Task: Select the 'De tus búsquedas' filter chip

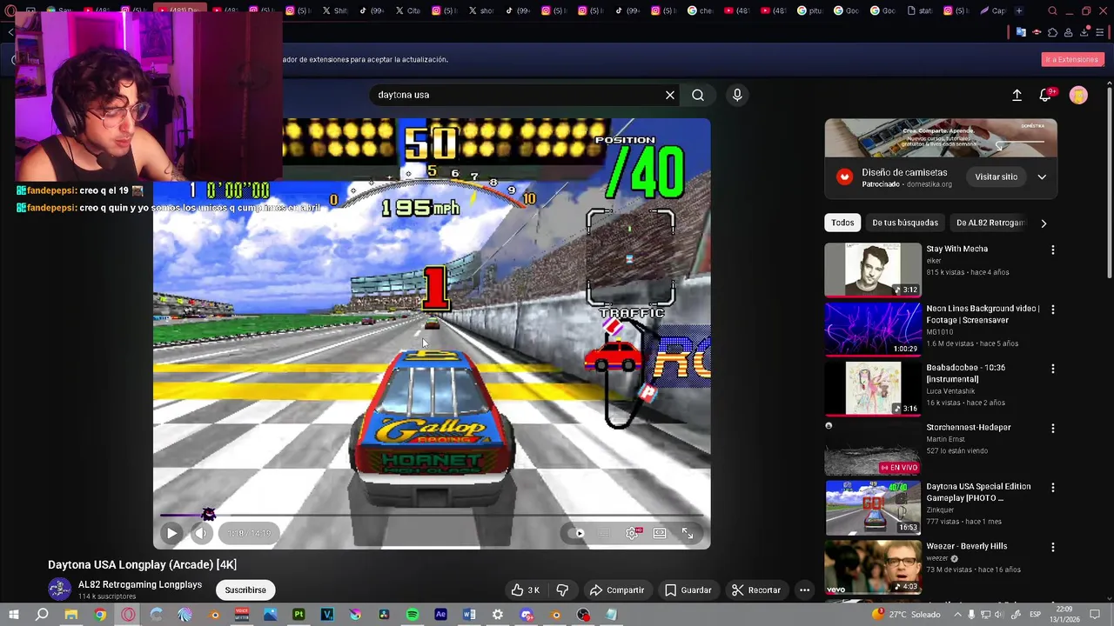Action: [x=905, y=223]
